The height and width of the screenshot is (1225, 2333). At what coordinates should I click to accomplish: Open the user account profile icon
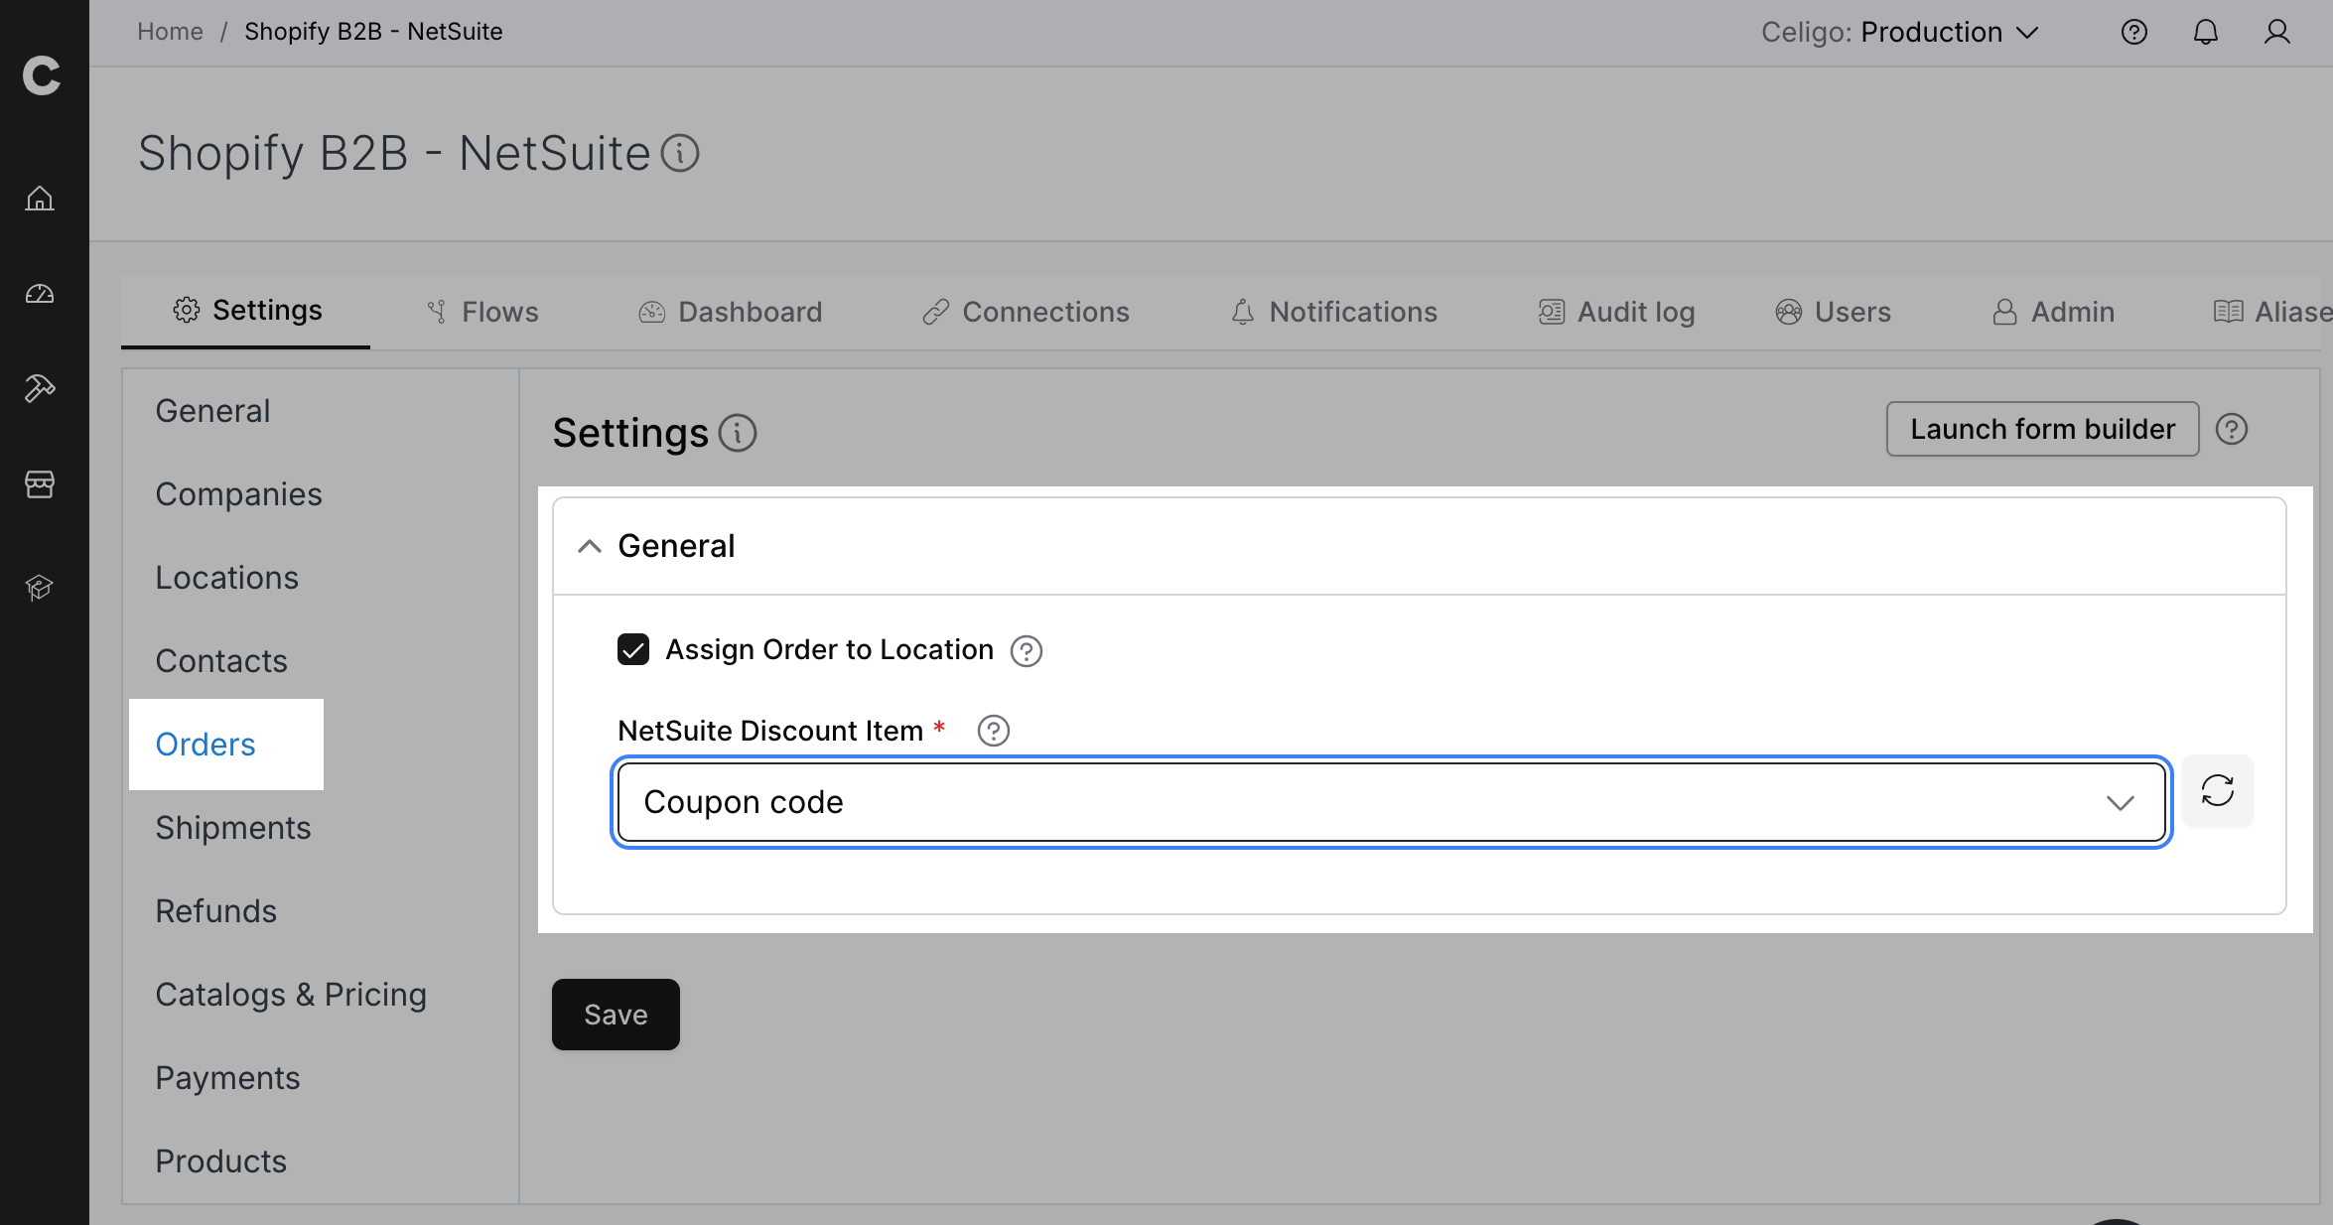(x=2277, y=33)
